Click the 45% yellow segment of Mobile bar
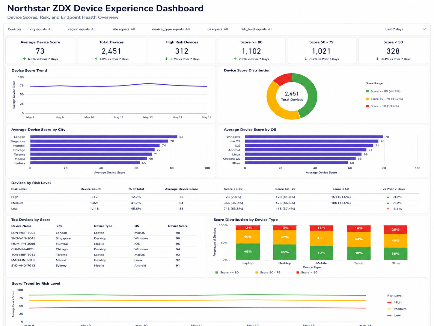The width and height of the screenshot is (434, 326). point(321,238)
